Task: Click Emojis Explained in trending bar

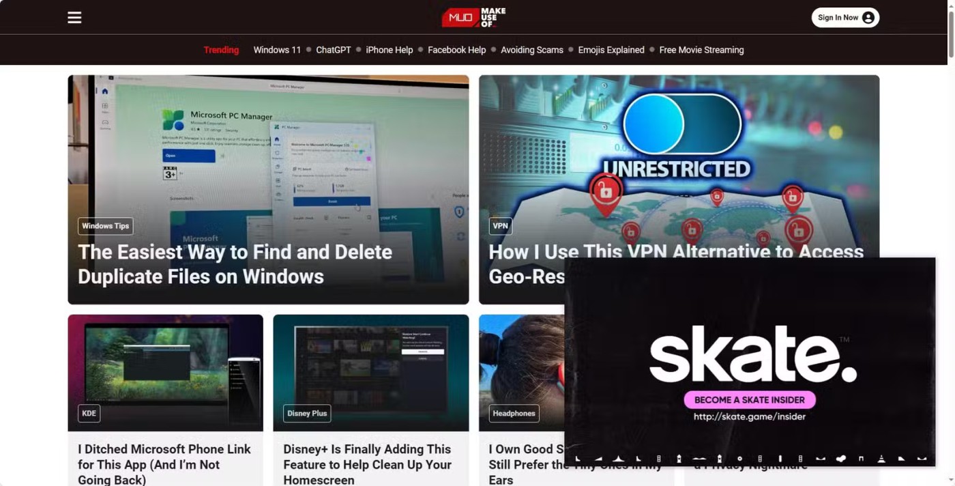Action: coord(611,50)
